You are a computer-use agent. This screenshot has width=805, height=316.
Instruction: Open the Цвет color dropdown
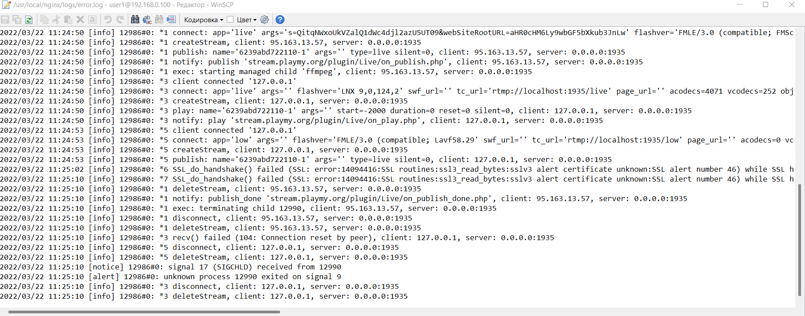247,20
